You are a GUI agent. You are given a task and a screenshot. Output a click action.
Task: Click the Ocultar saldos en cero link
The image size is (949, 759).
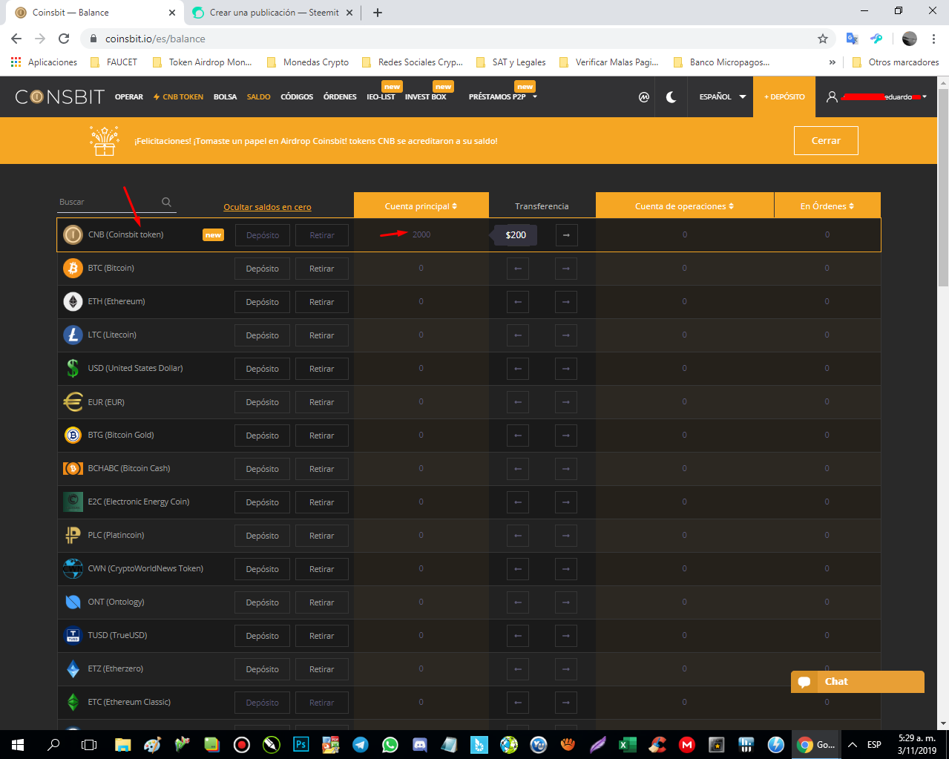tap(267, 207)
